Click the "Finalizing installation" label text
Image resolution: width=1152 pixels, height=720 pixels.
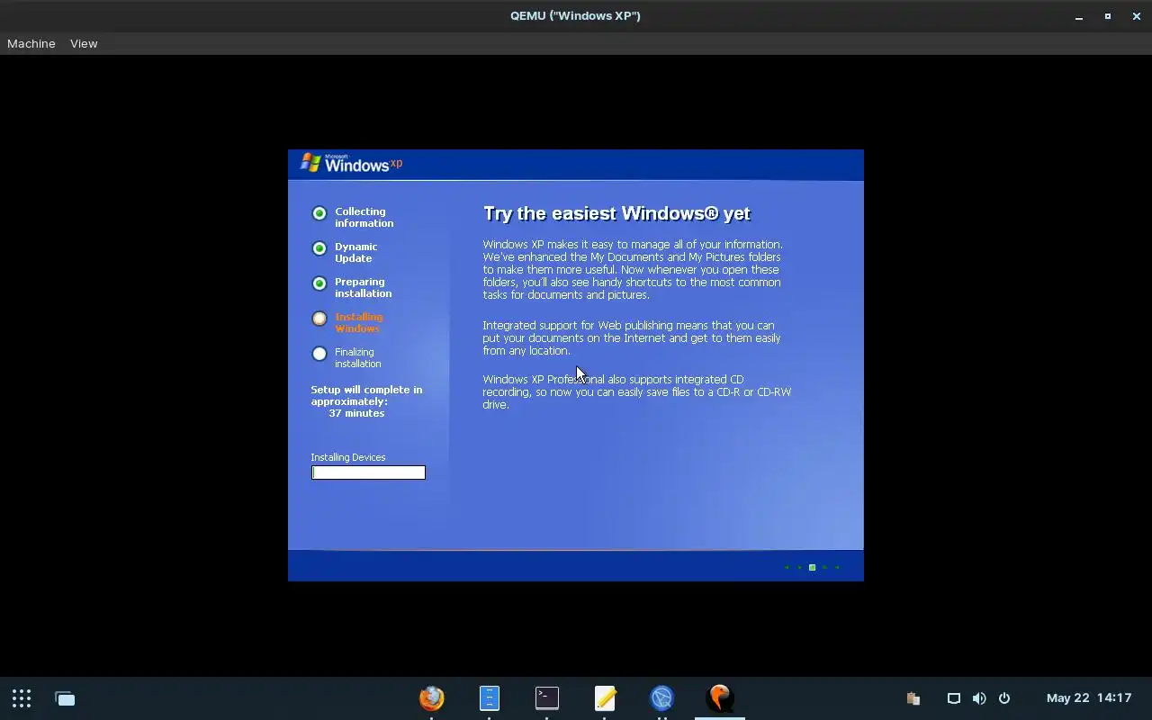pyautogui.click(x=358, y=357)
